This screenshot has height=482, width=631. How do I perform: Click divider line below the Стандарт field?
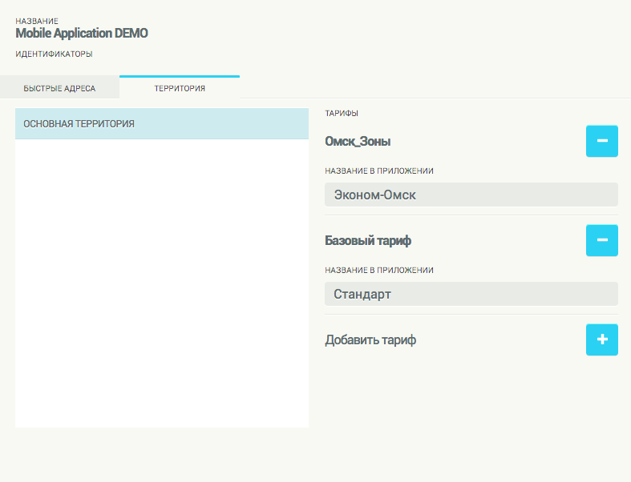coord(471,314)
